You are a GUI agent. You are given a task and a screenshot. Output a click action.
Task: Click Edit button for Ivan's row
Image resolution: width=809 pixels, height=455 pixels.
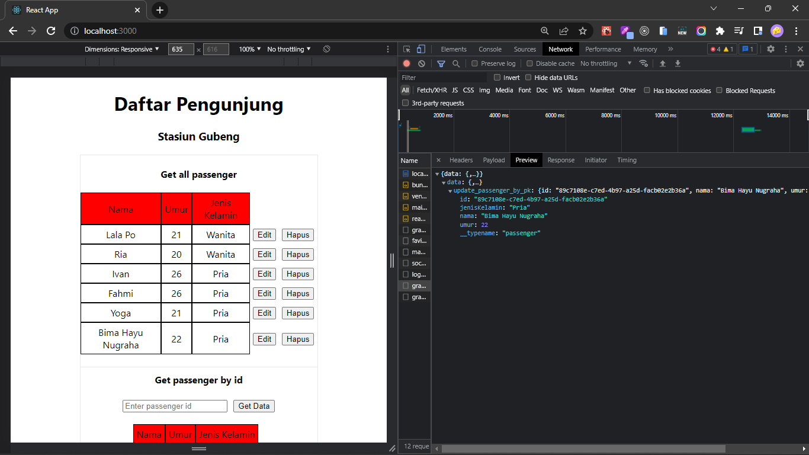pyautogui.click(x=264, y=274)
